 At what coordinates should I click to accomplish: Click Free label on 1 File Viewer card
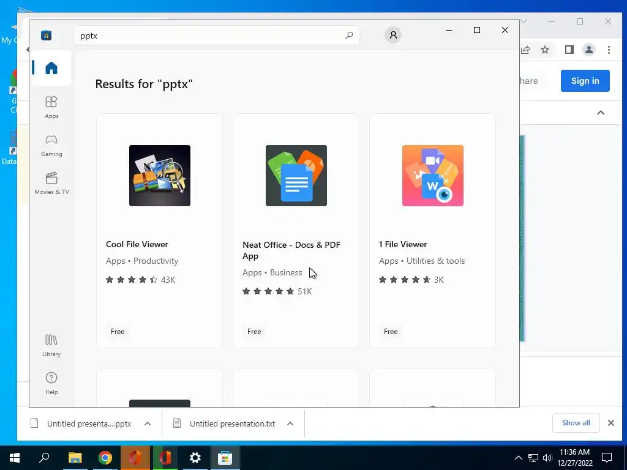click(x=391, y=331)
